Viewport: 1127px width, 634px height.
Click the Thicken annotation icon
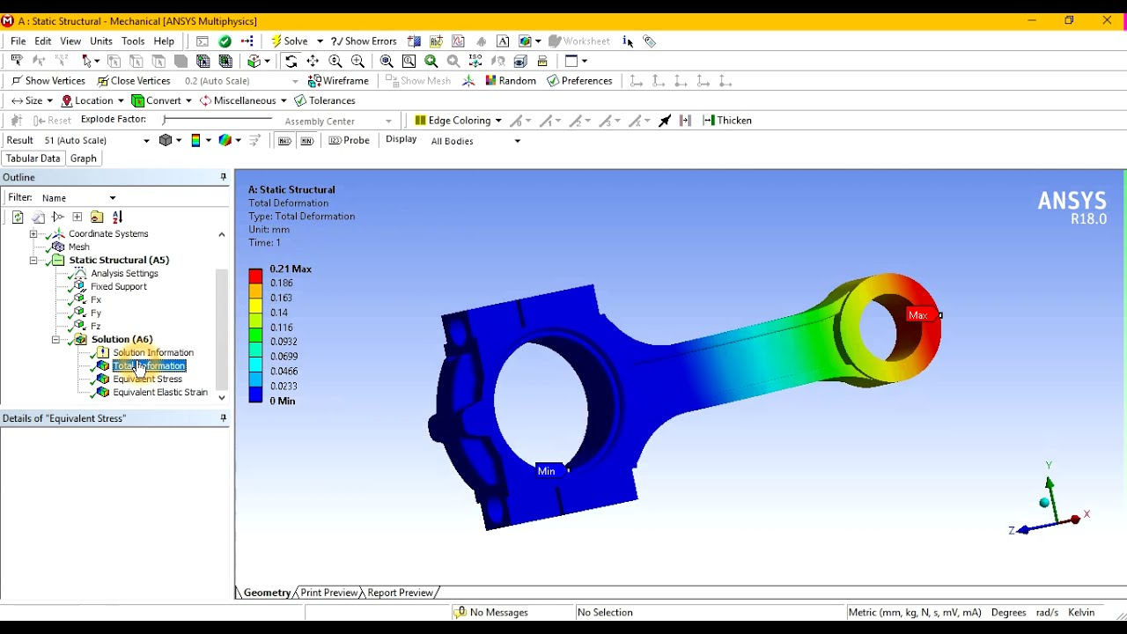point(708,121)
